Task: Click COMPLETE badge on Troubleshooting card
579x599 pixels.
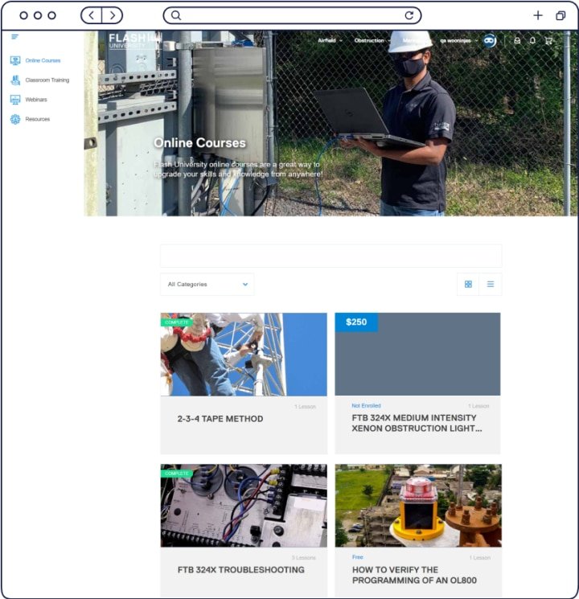Action: [177, 474]
